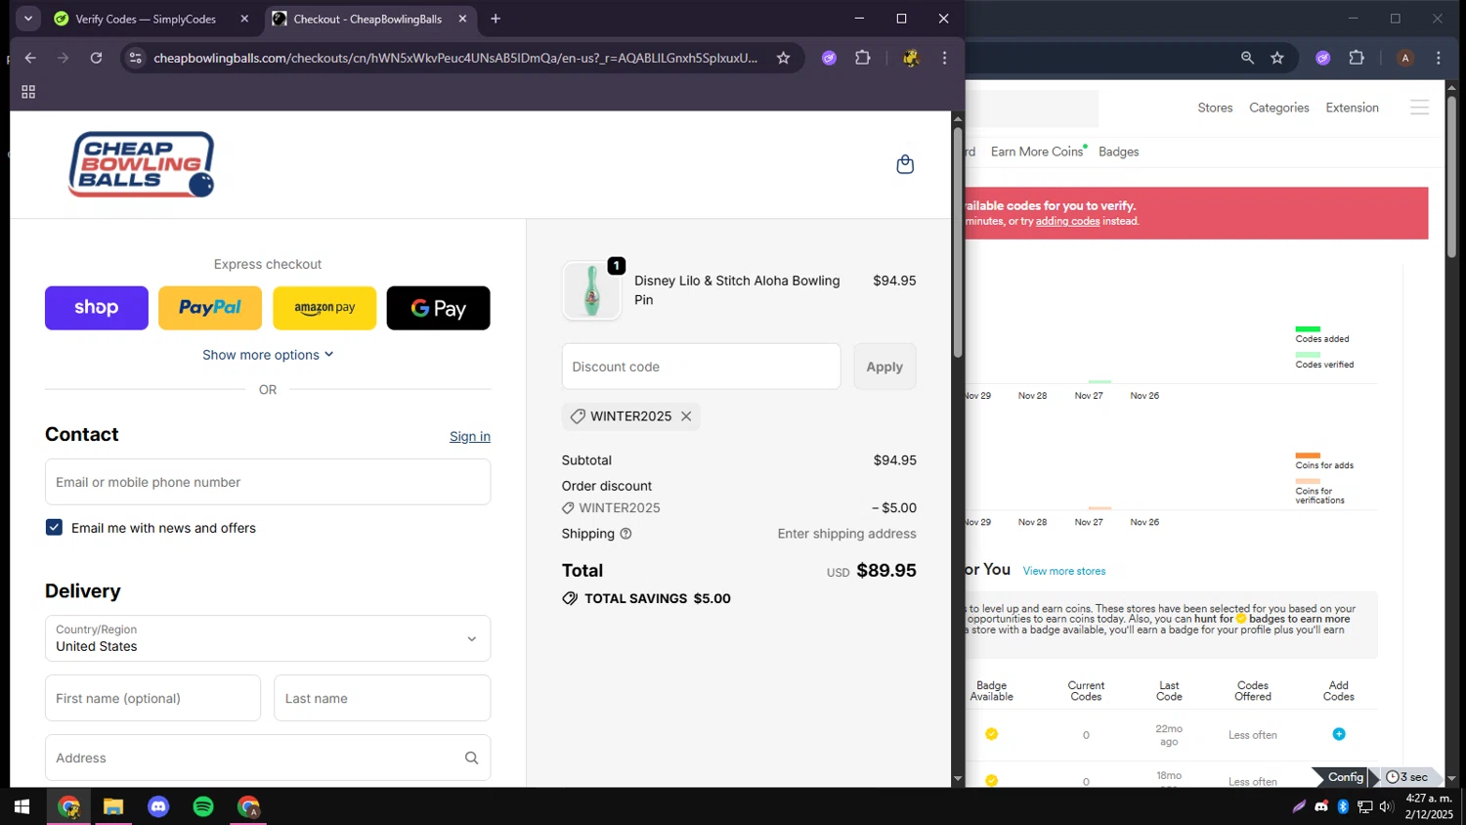Screen dimensions: 1466x825
Task: Click Bluetooth icon in system tray
Action: tap(1343, 806)
